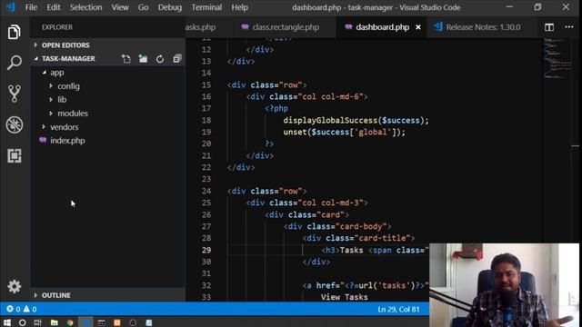Click the VS Code logo in title bar
The image size is (582, 327).
(x=10, y=7)
